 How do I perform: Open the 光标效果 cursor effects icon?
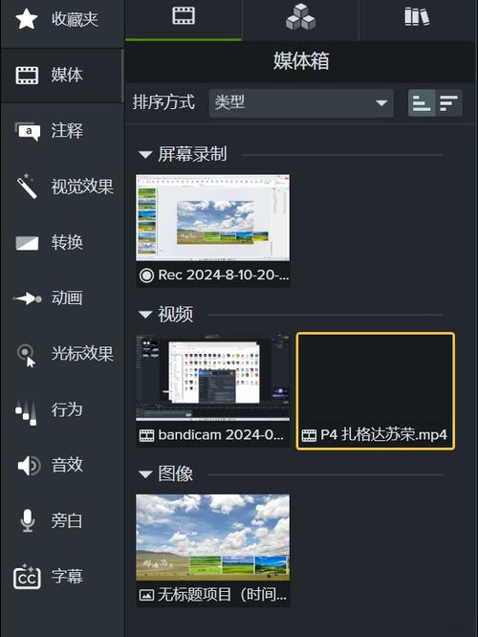(27, 355)
